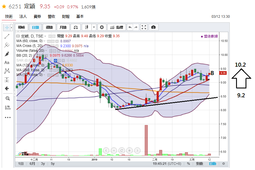
Task: Open settings gear for MA (60, close, 0)
Action: click(53, 41)
